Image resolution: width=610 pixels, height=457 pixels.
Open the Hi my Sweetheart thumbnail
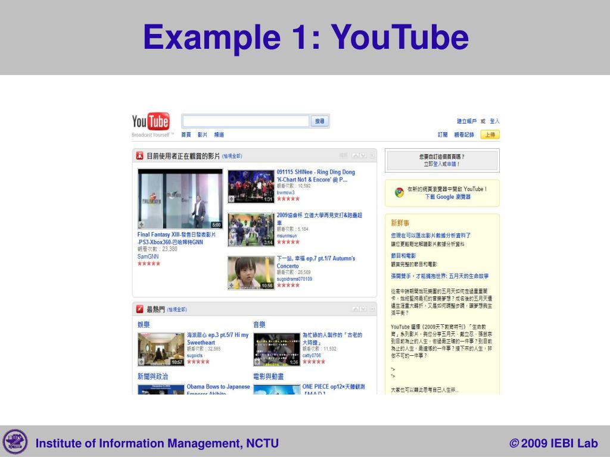click(161, 349)
